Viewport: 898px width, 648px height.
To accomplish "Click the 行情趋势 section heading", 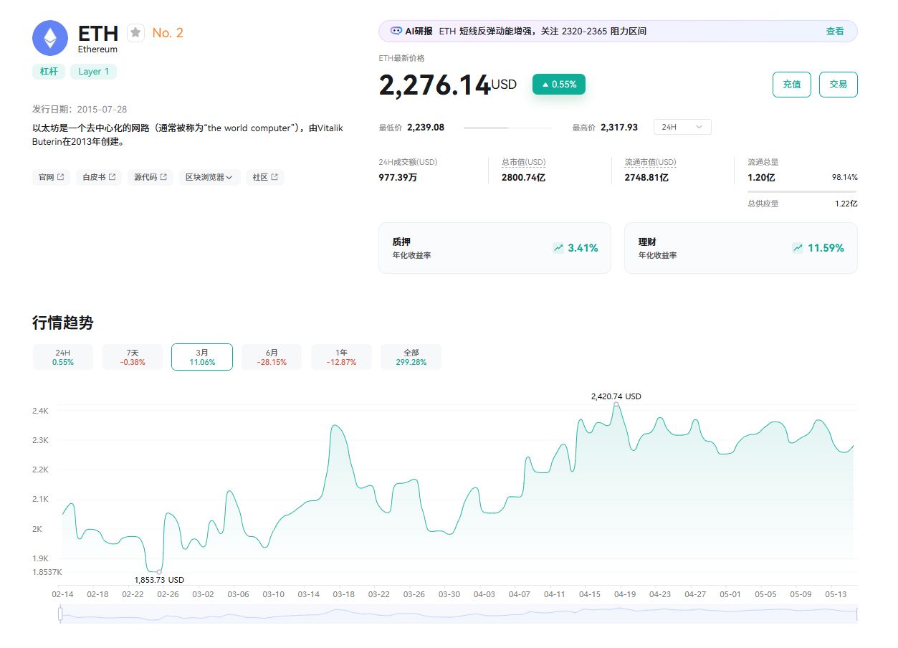I will click(63, 323).
